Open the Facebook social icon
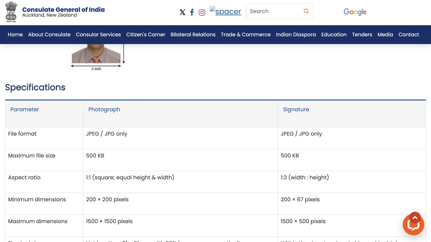431x242 pixels. tap(192, 12)
